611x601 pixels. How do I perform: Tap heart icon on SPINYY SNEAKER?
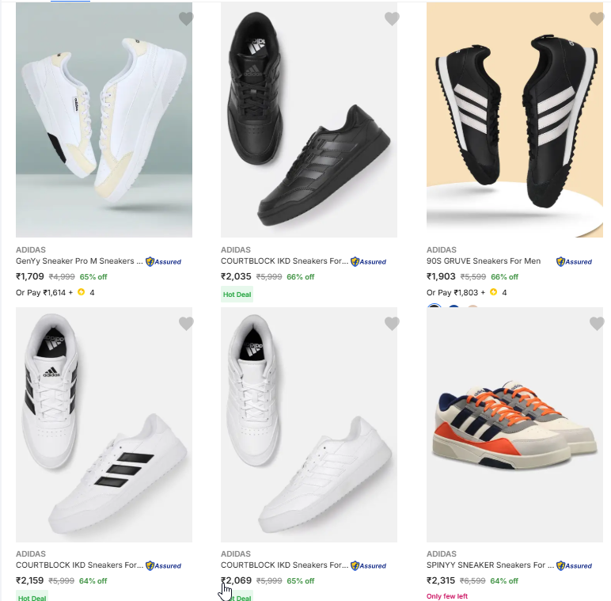(x=597, y=323)
